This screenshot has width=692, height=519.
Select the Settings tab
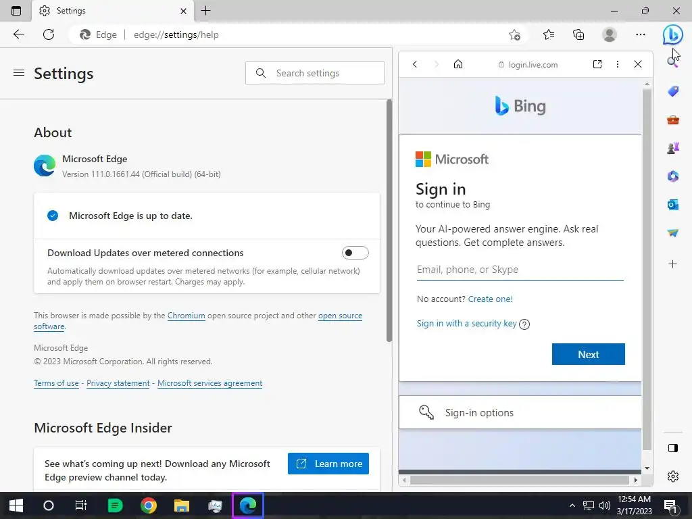click(113, 11)
